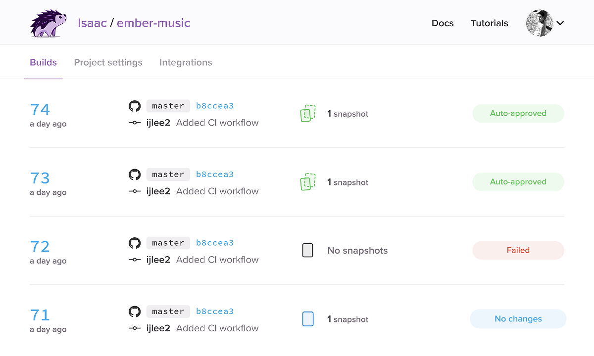Screen dimensions: 594x356
Task: Click commit hash b8ccea3 in build 74
Action: tap(215, 106)
